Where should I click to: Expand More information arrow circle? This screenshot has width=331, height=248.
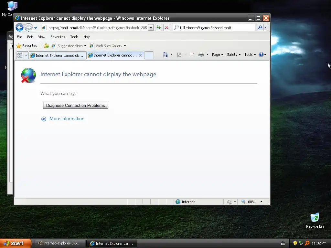(x=44, y=119)
